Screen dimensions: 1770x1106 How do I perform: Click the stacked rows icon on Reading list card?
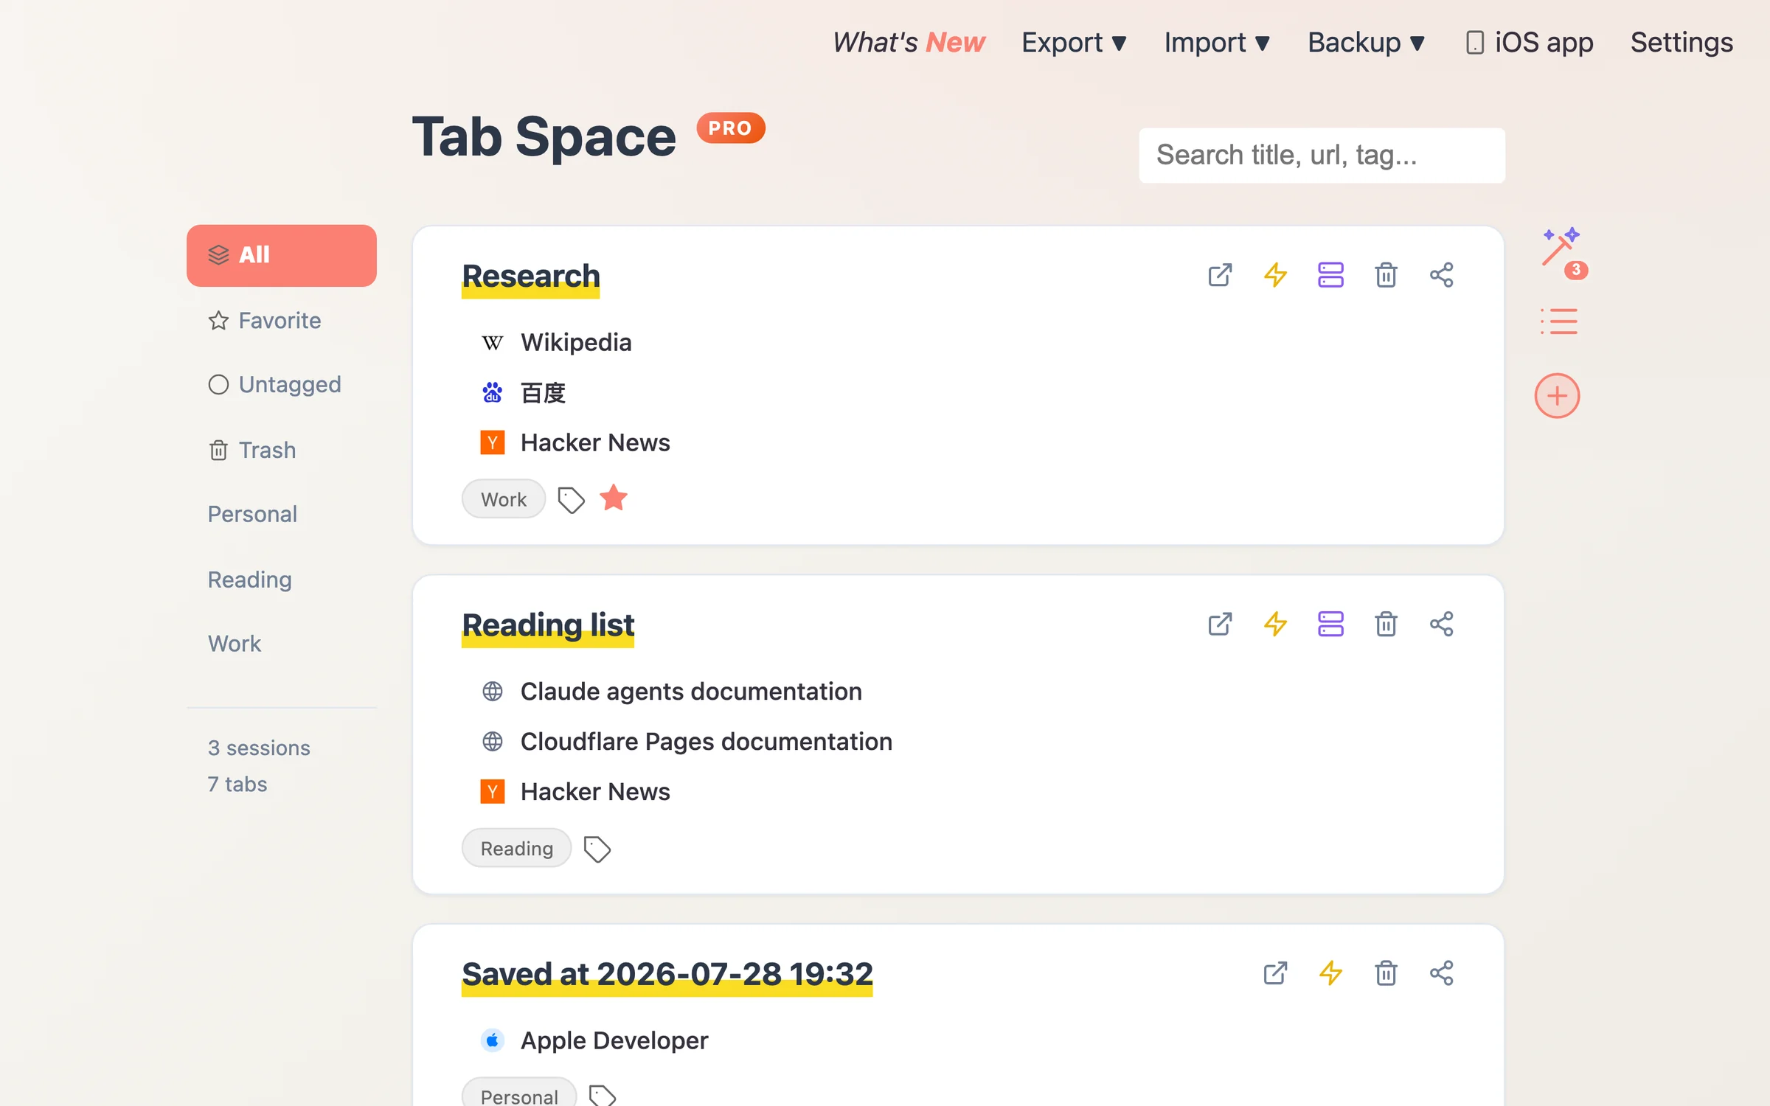[x=1330, y=624]
